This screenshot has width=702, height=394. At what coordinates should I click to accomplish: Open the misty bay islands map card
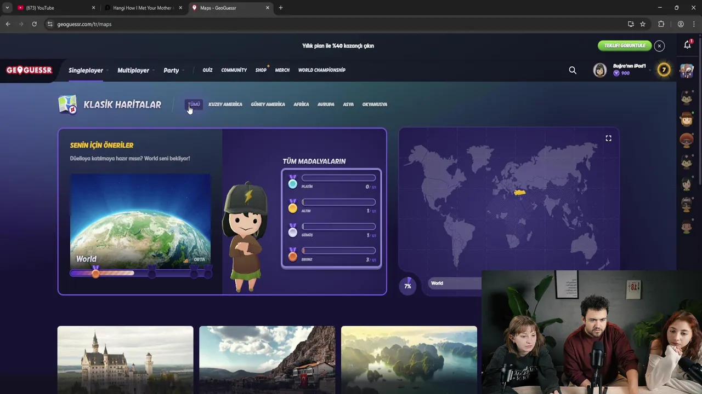(409, 360)
